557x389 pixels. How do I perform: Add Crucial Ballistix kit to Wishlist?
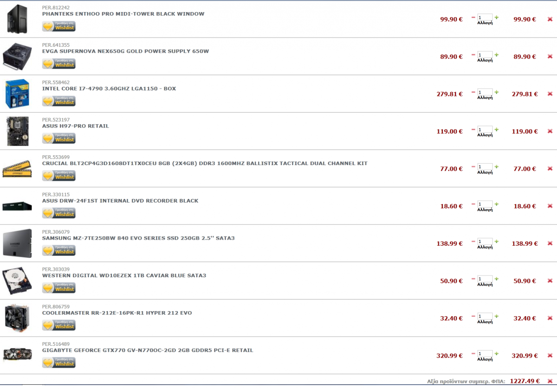point(58,176)
